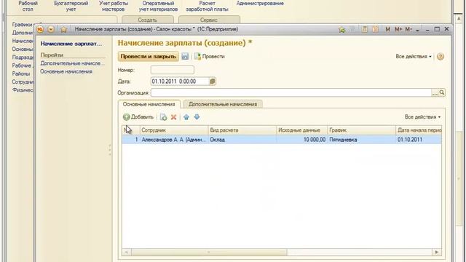
Task: Open the title bar main menu dropdown arrow
Action: pyautogui.click(x=51, y=29)
